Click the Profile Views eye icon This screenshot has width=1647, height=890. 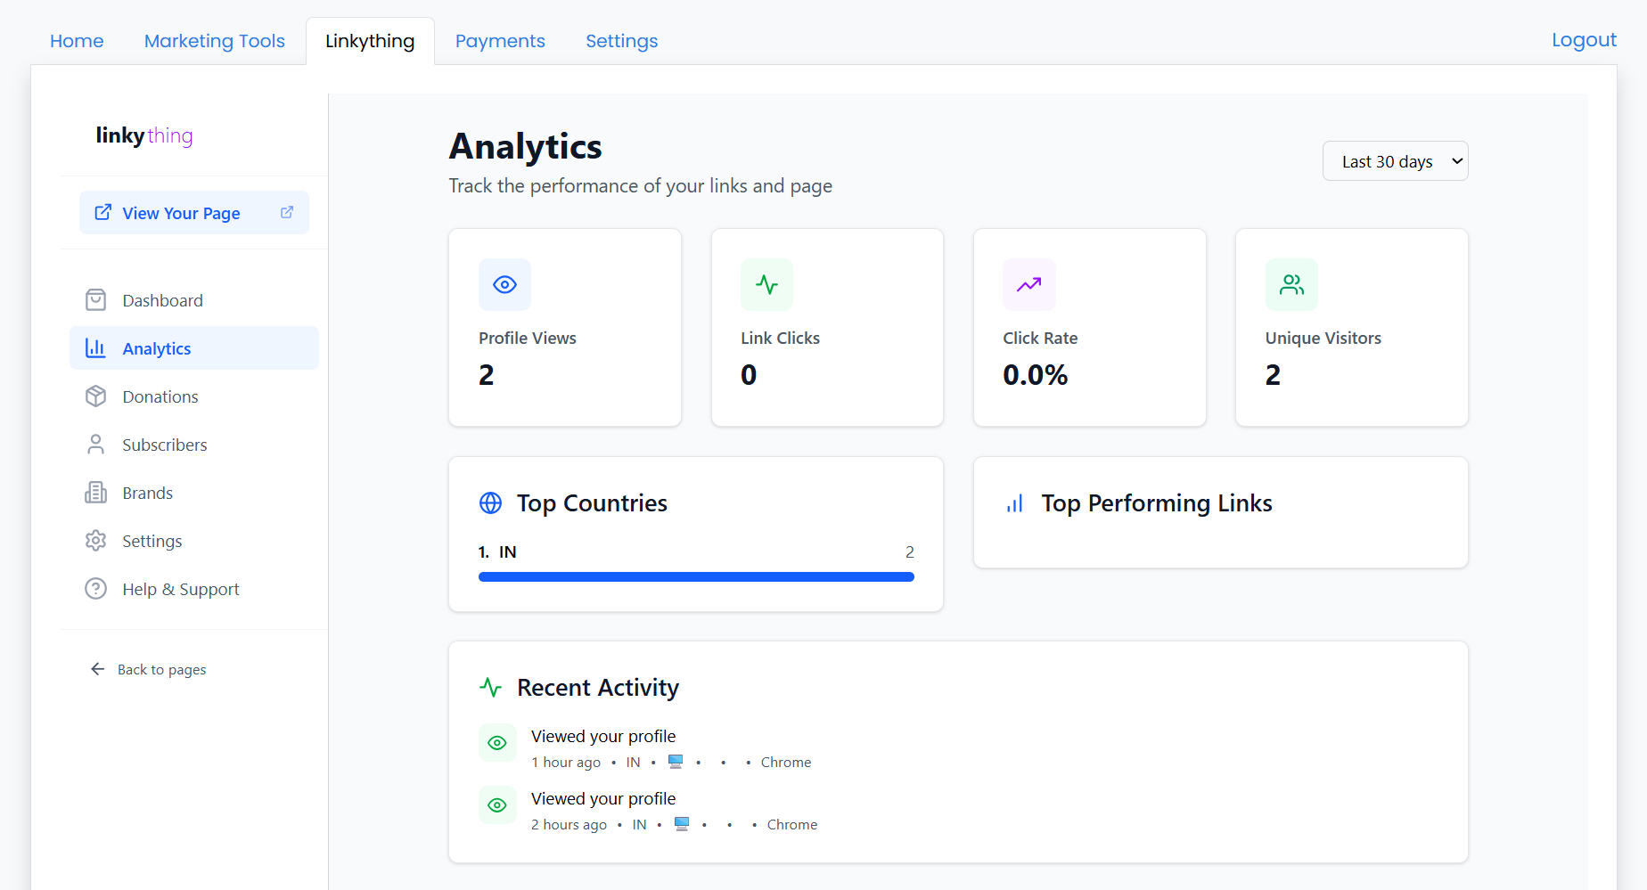[504, 285]
